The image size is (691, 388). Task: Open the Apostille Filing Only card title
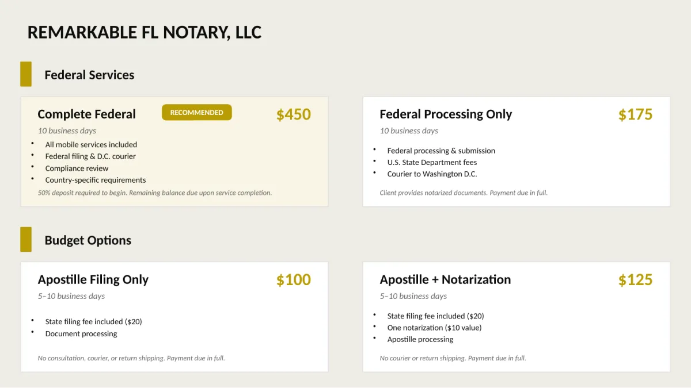(93, 280)
